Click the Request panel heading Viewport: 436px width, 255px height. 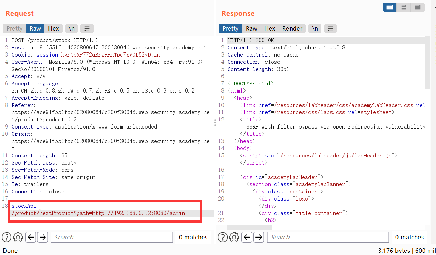[20, 13]
